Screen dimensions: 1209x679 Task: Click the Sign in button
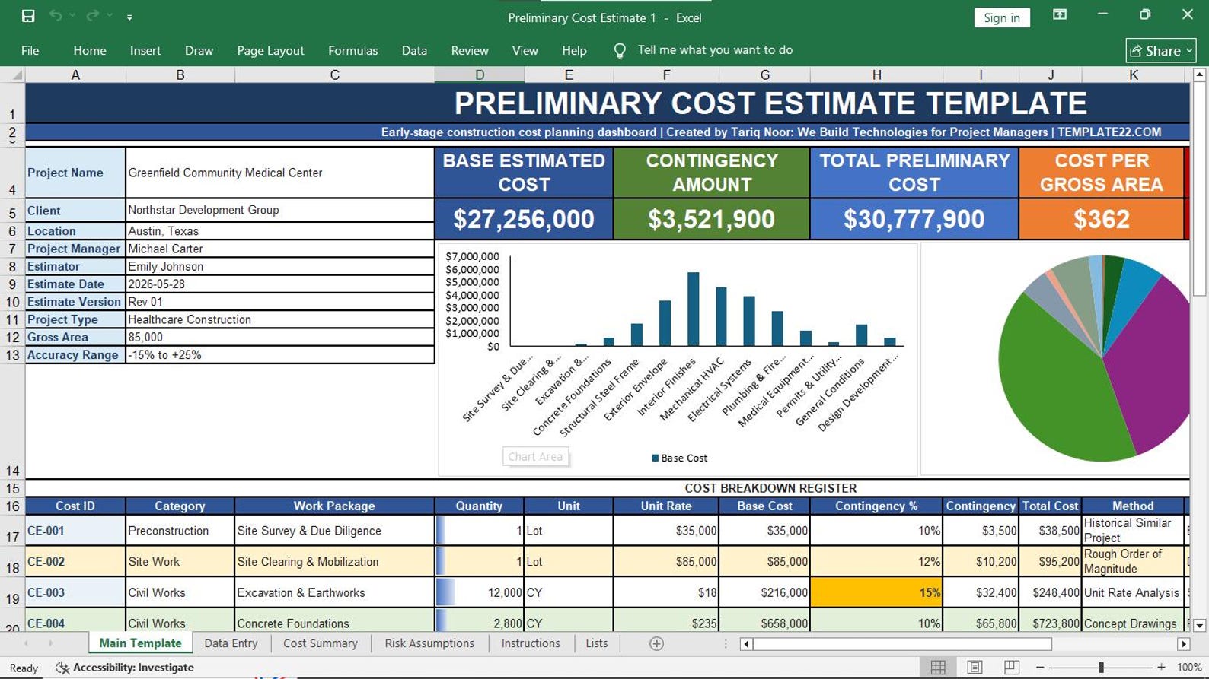1001,17
